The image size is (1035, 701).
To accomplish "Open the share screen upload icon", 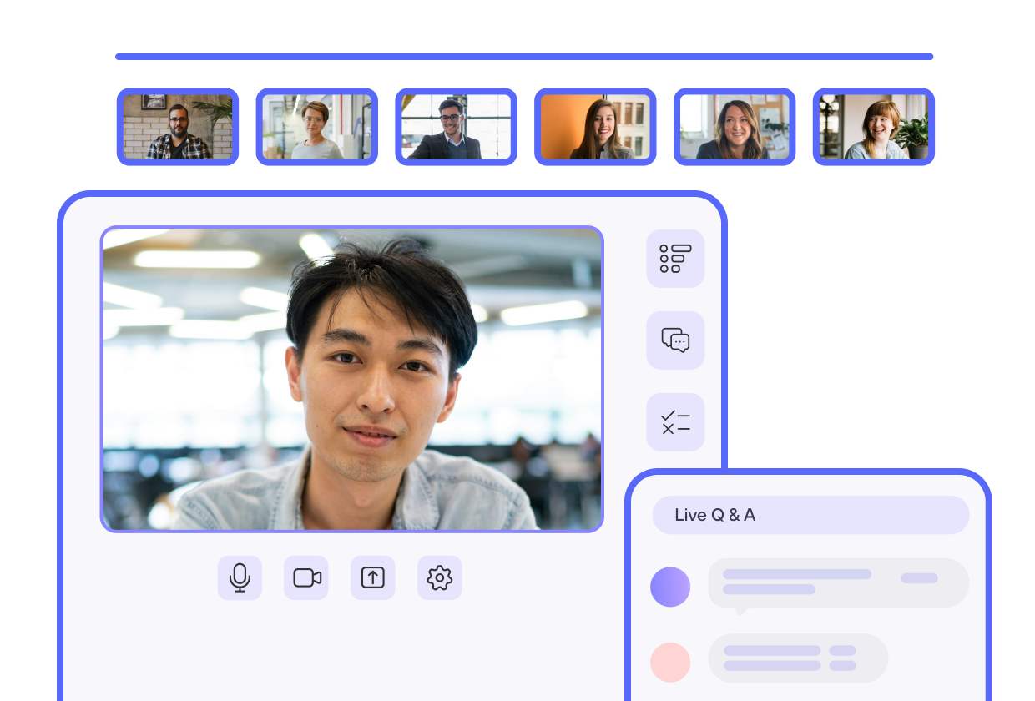I will (373, 577).
